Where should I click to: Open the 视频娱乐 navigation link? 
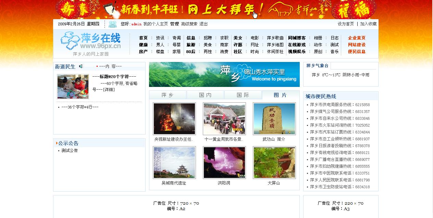coord(297,52)
